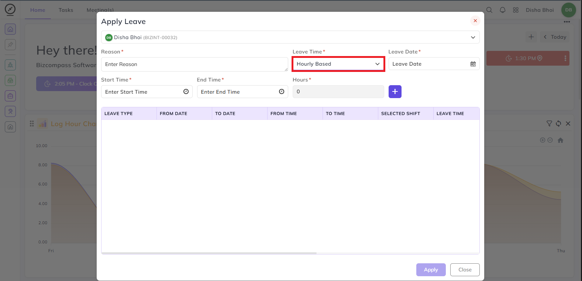Click the Enter Start Time field
The width and height of the screenshot is (582, 281).
pyautogui.click(x=147, y=92)
